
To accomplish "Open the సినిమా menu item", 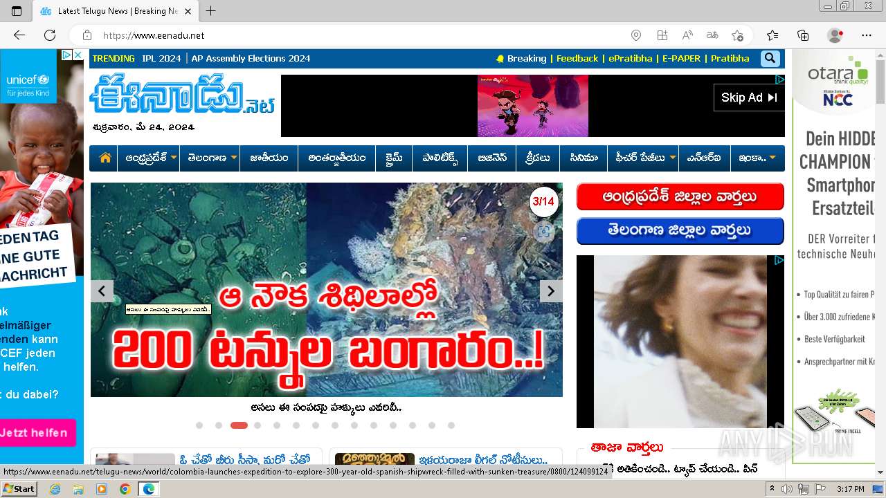I will pyautogui.click(x=584, y=158).
